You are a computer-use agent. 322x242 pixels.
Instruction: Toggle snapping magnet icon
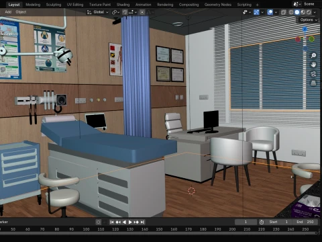click(x=125, y=12)
